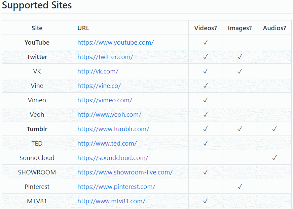The height and width of the screenshot is (209, 293).
Task: Open the YouTube URL link
Action: pos(115,43)
